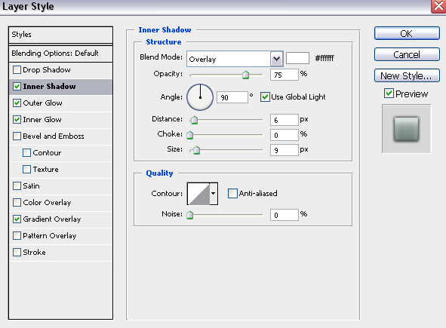The image size is (446, 328).
Task: Click the Size slider handle
Action: [x=196, y=150]
